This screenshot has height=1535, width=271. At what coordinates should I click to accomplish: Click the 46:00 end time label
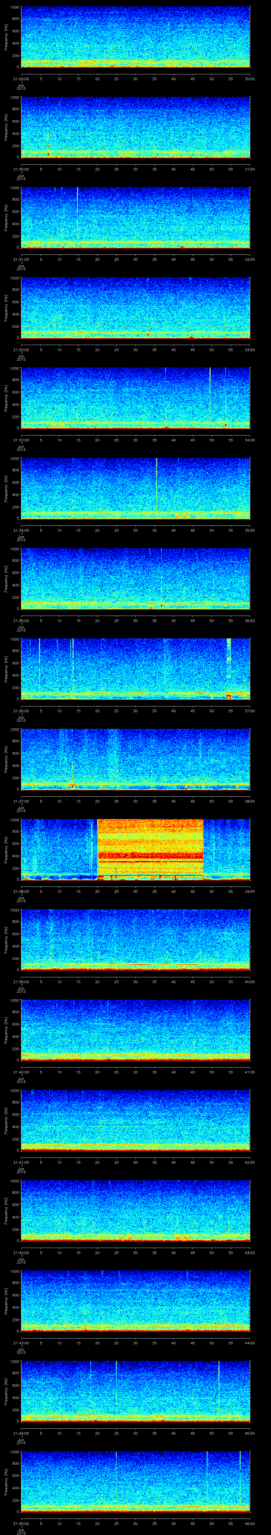tap(250, 1523)
